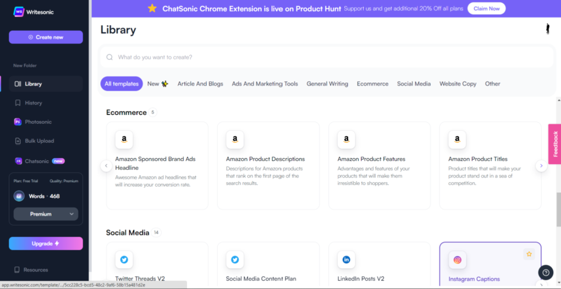Open the pink Feedback side tab
Image resolution: width=561 pixels, height=289 pixels.
(554, 144)
